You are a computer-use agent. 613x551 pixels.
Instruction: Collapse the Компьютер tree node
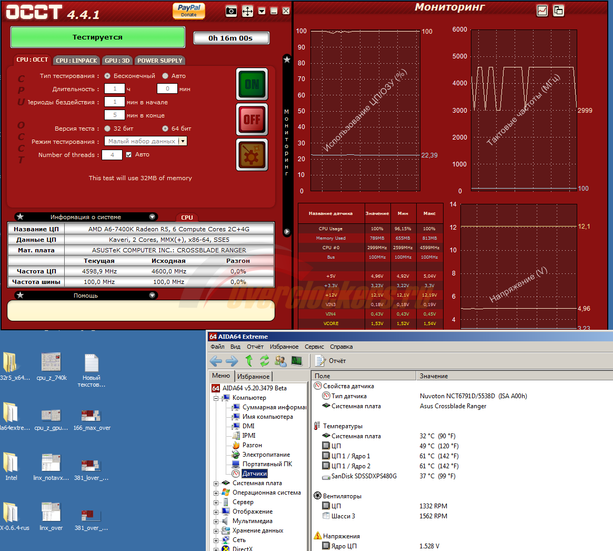[x=216, y=398]
